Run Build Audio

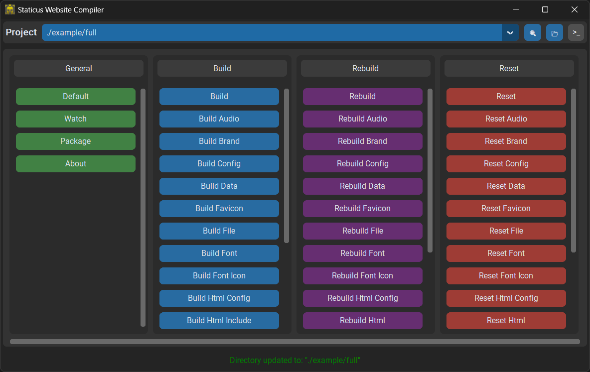tap(219, 119)
